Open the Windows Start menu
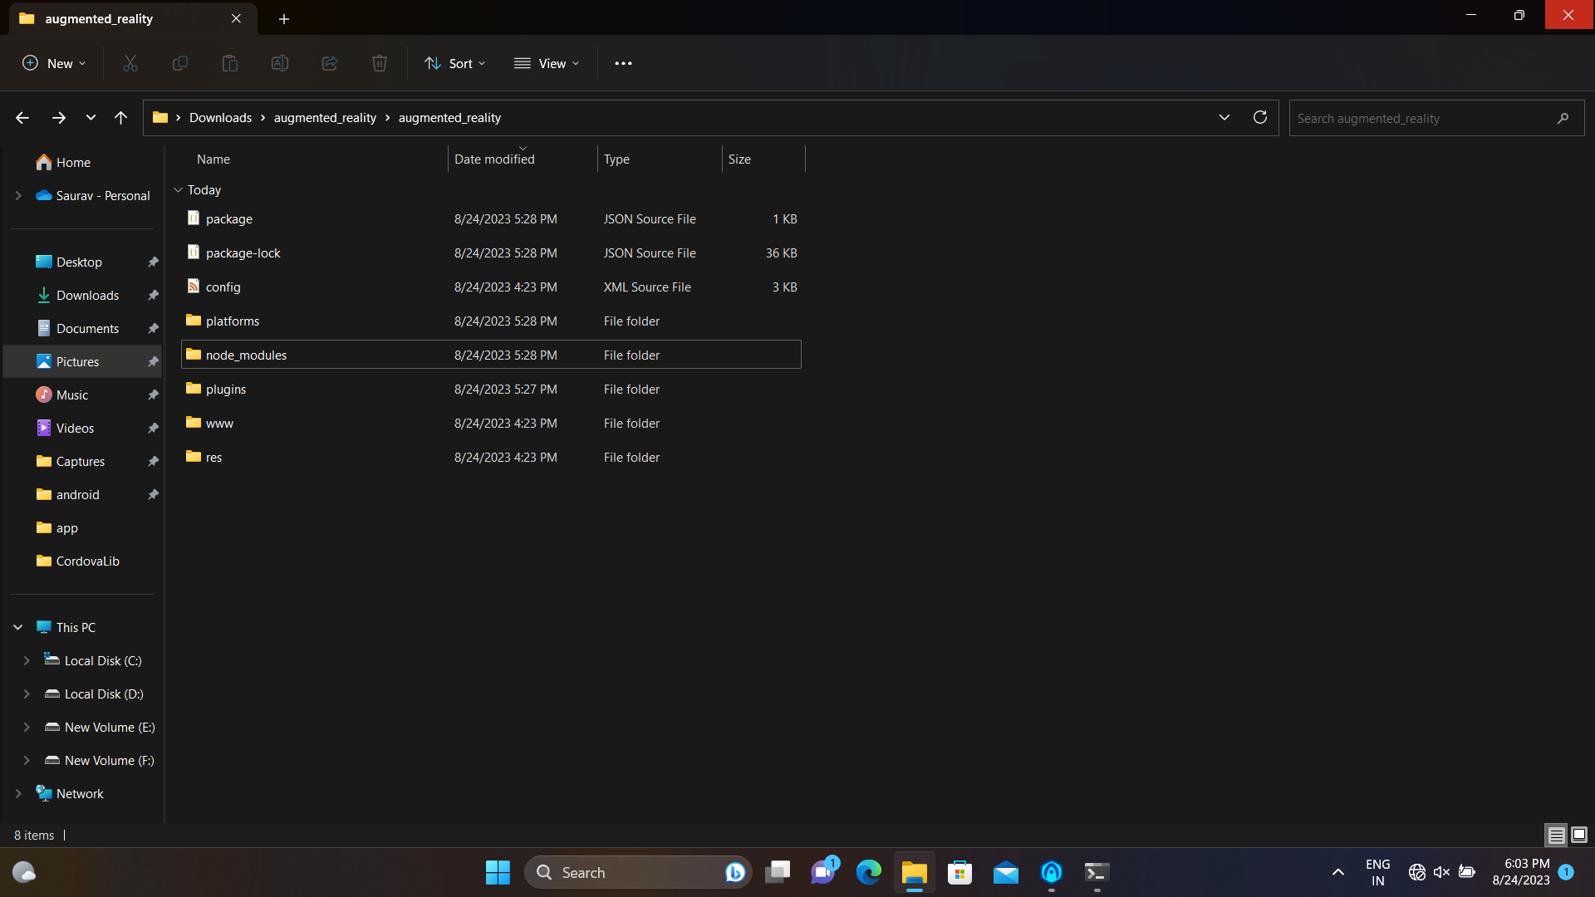This screenshot has height=897, width=1595. [498, 872]
